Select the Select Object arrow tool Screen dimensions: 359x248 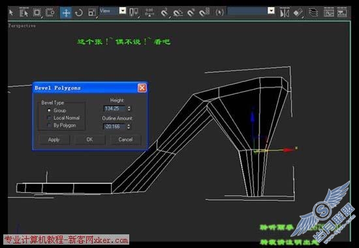pos(11,12)
